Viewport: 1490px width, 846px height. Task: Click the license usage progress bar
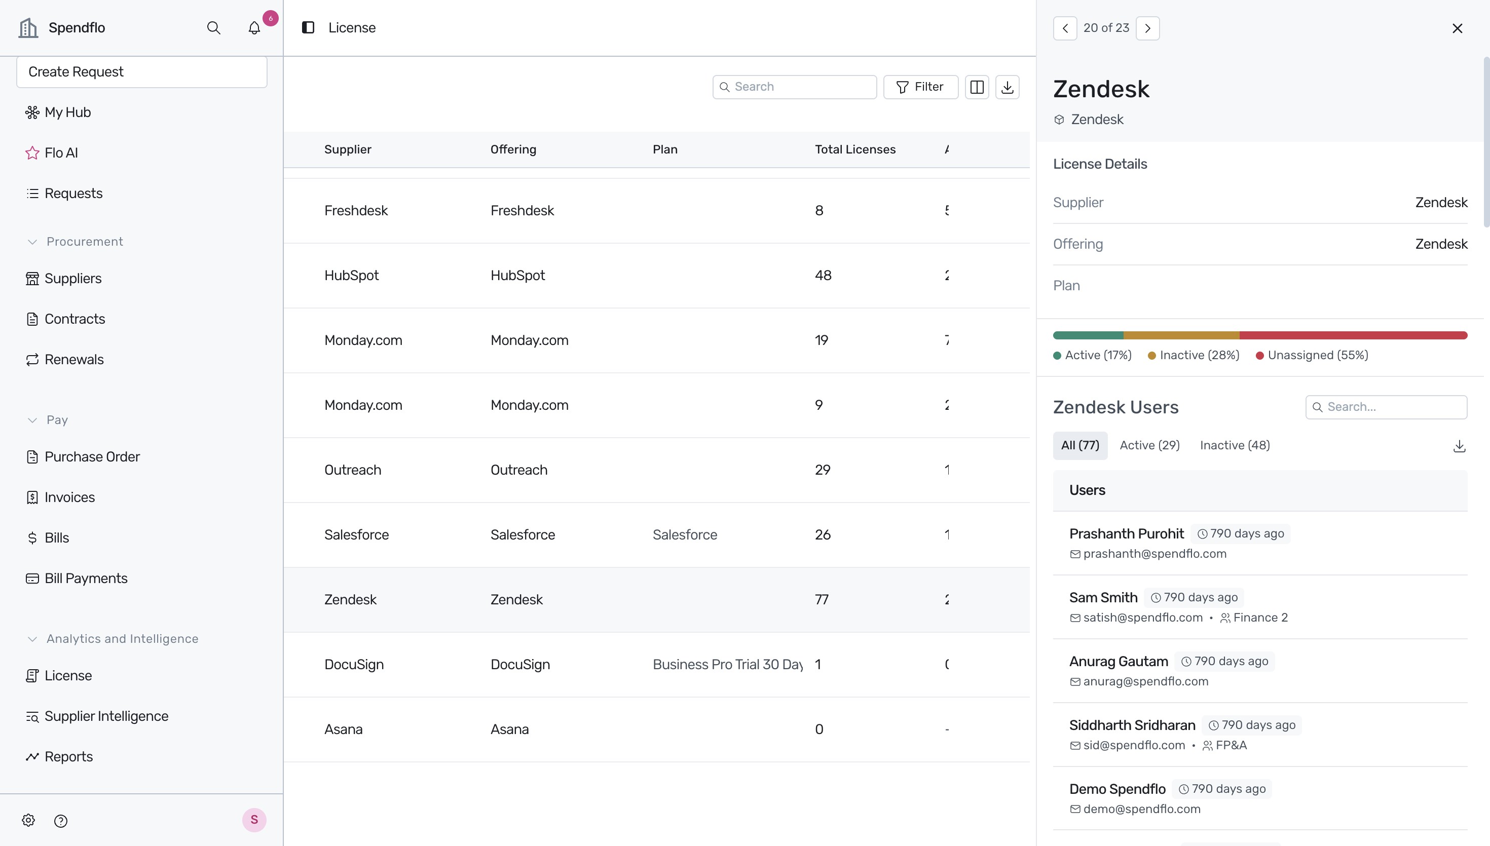[x=1260, y=335]
